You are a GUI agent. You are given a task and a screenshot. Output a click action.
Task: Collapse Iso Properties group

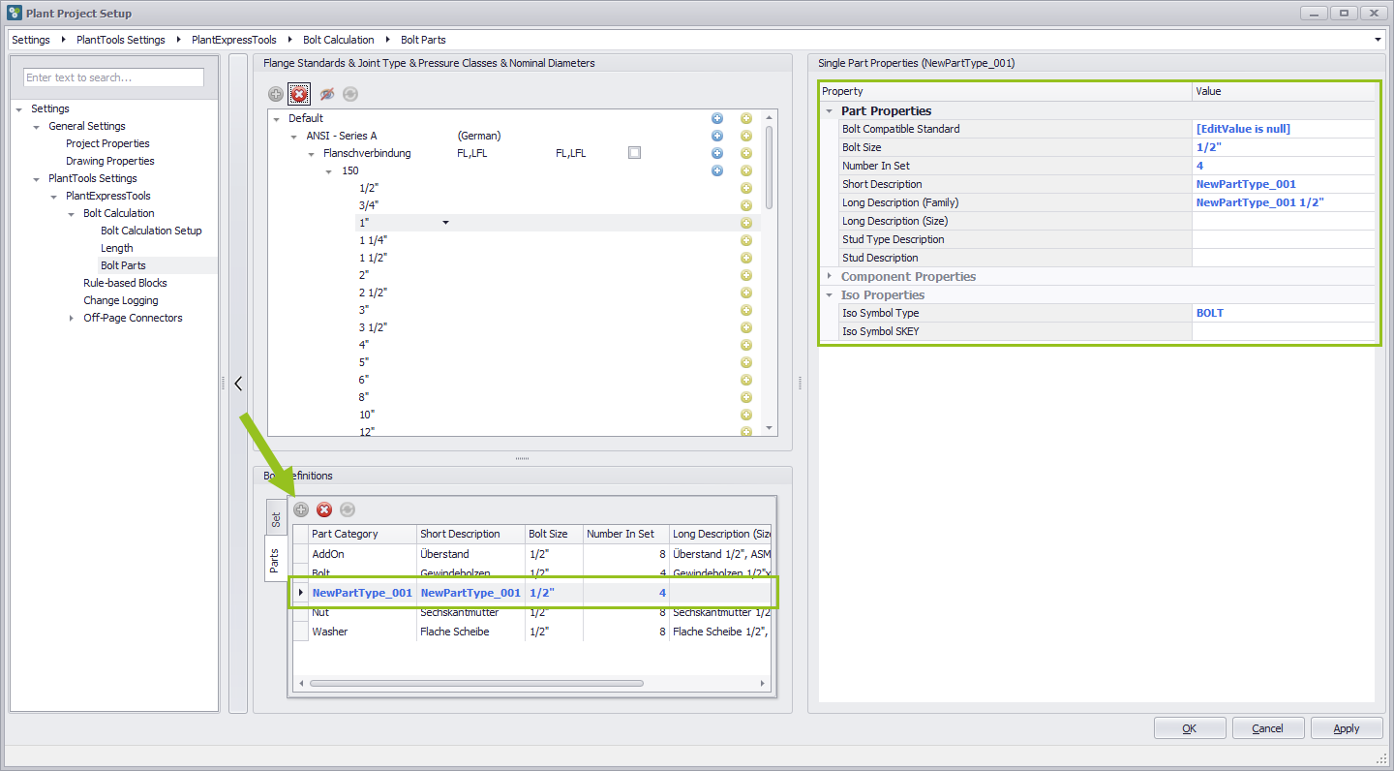pyautogui.click(x=829, y=294)
